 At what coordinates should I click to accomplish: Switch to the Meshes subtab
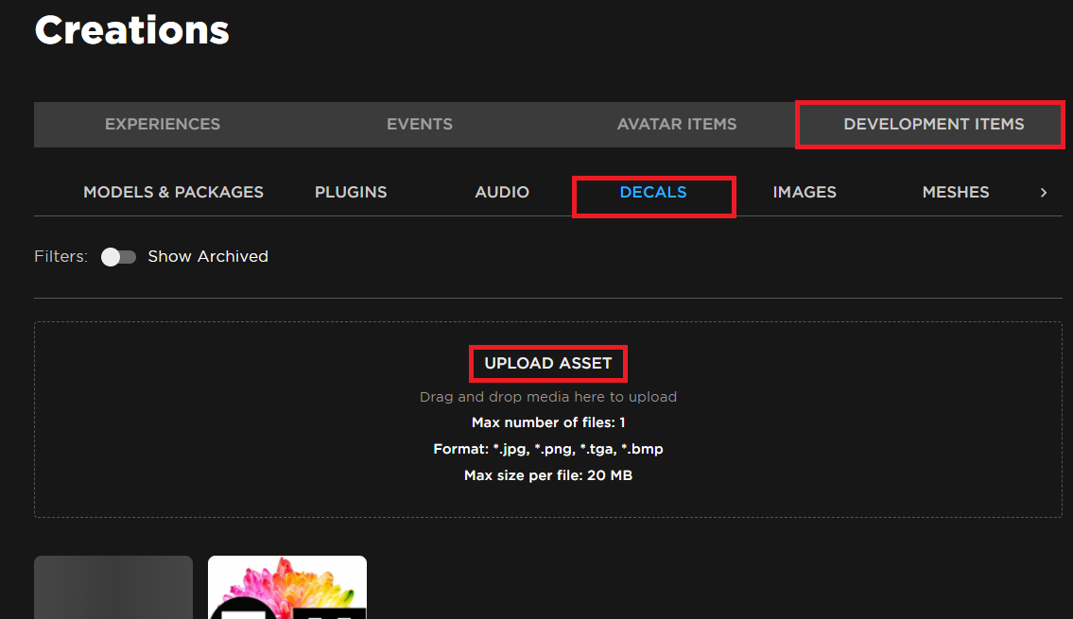click(955, 192)
